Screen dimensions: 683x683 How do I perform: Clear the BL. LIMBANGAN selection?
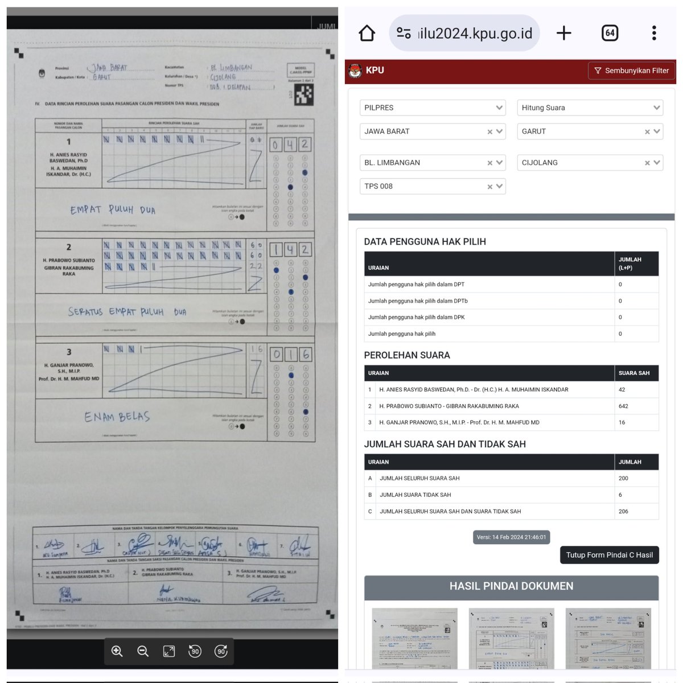point(490,163)
